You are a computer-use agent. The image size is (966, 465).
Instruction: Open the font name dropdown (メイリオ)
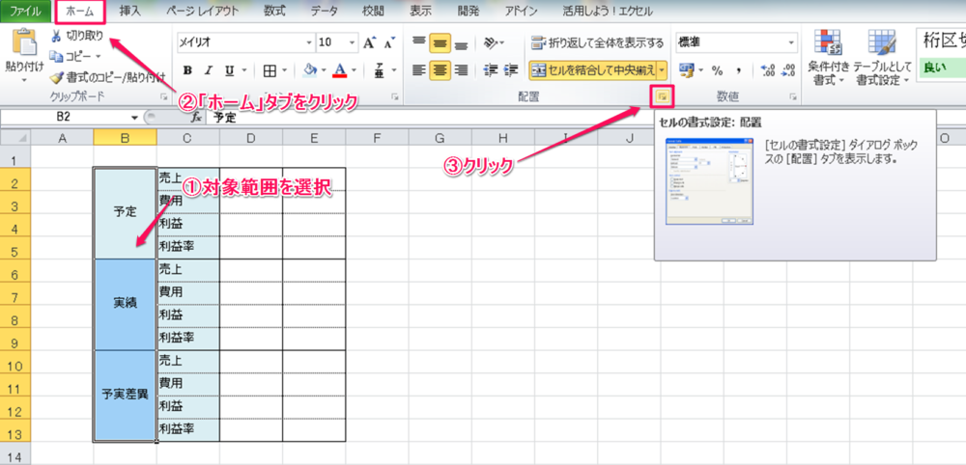309,43
